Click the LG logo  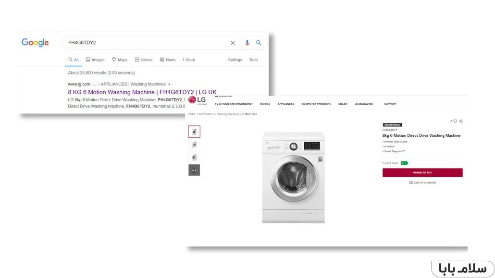[x=197, y=100]
